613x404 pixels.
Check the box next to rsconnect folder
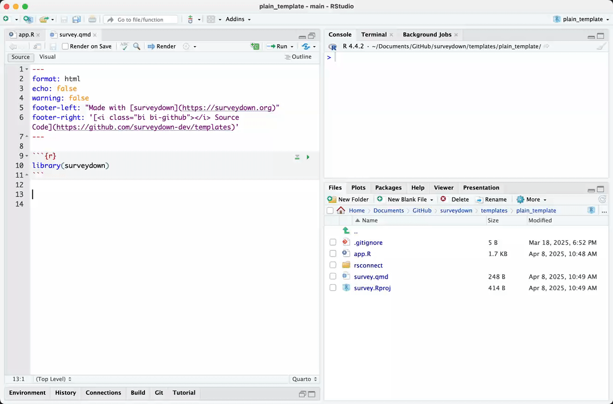pos(333,265)
